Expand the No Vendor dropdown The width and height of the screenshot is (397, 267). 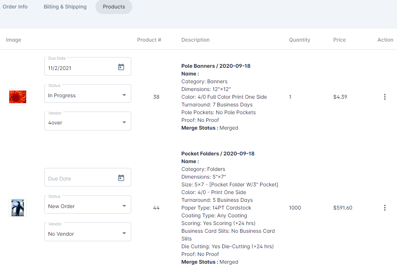(x=88, y=232)
